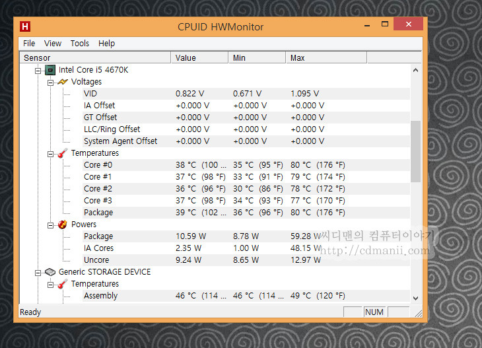482x348 pixels.
Task: Select the VID voltage row
Action: [246, 94]
